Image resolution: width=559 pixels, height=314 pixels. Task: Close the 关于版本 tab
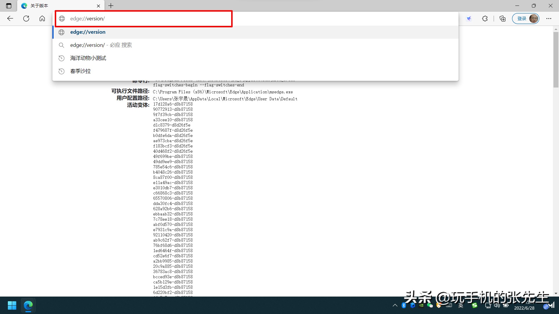click(98, 6)
